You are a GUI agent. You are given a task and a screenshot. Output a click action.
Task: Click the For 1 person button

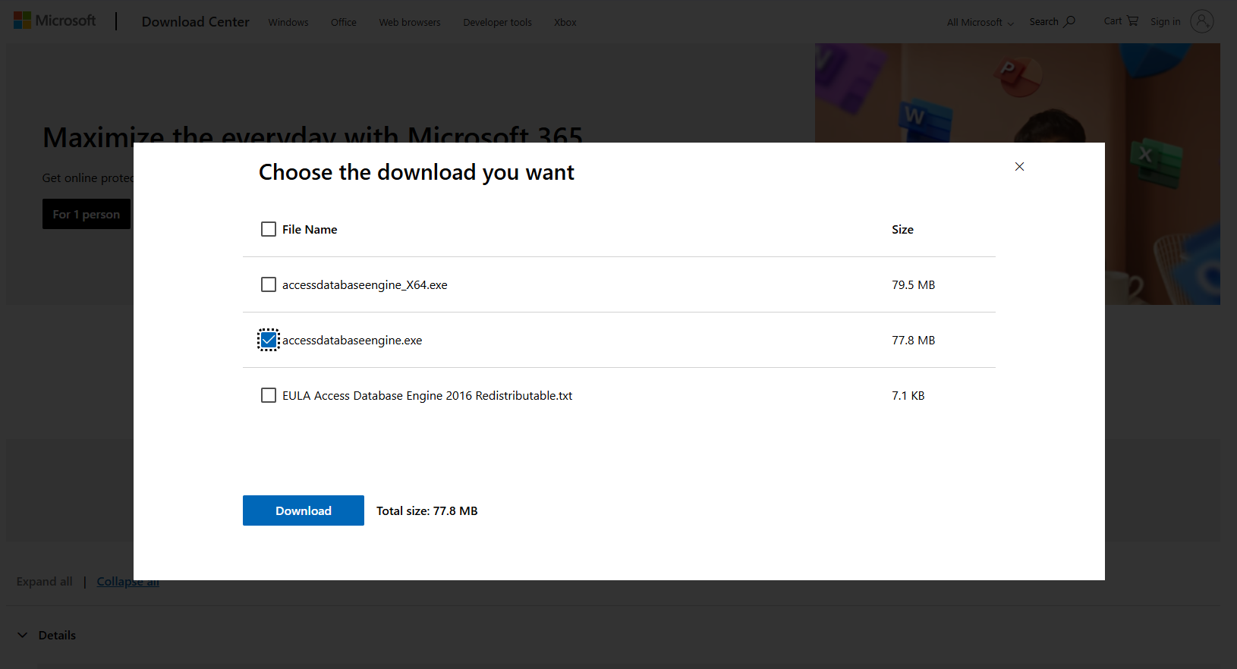coord(87,214)
